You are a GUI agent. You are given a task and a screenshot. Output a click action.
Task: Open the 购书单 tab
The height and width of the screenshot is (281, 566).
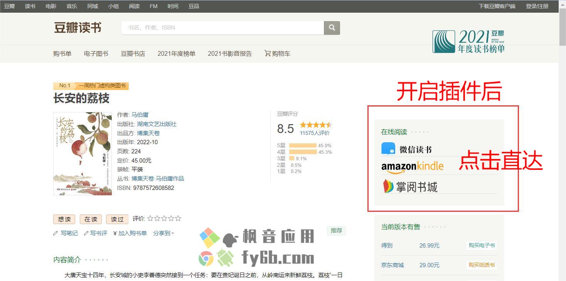(x=62, y=53)
